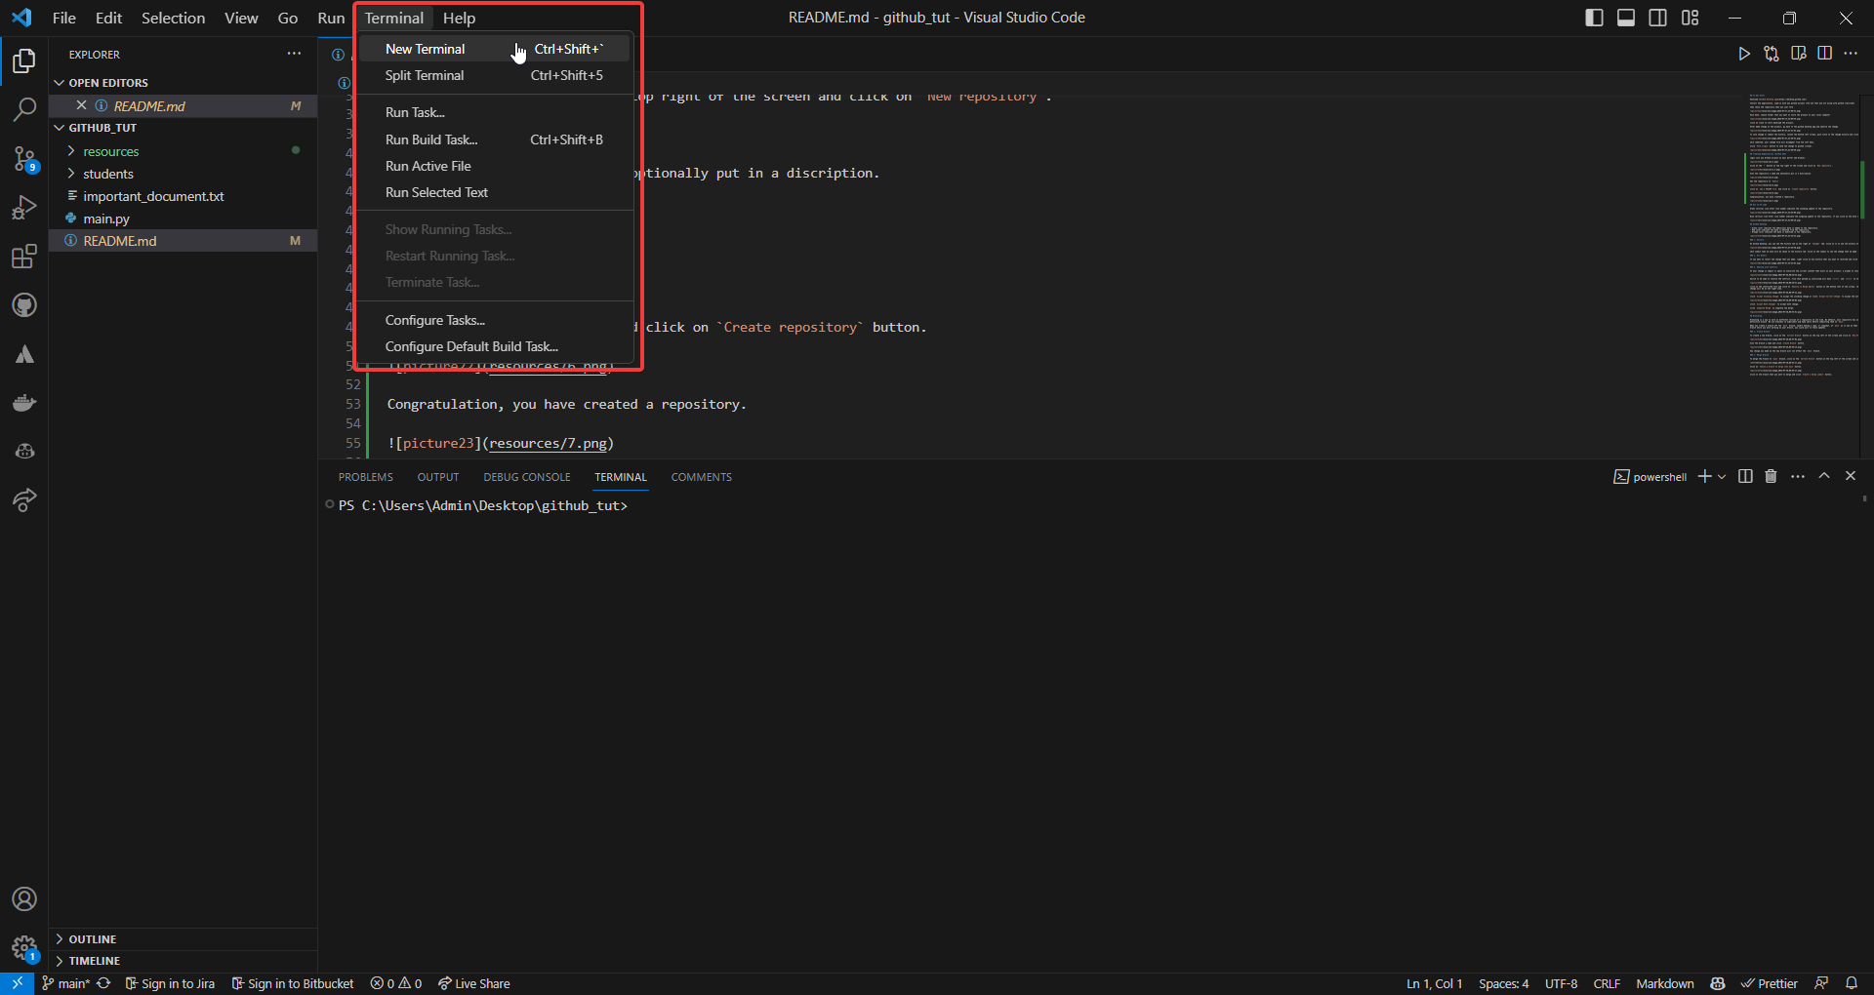The image size is (1874, 995).
Task: Open the Docker view in activity bar
Action: click(24, 403)
